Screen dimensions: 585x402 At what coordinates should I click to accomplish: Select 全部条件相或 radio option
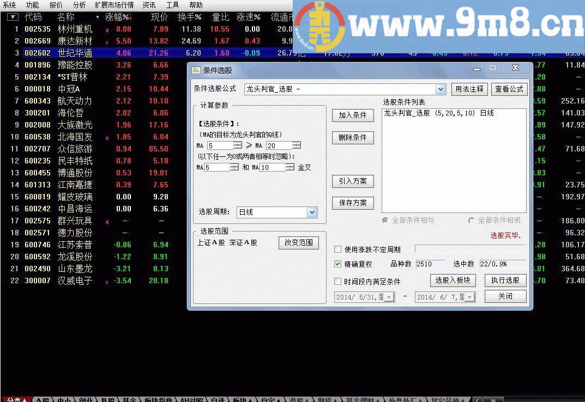point(471,221)
